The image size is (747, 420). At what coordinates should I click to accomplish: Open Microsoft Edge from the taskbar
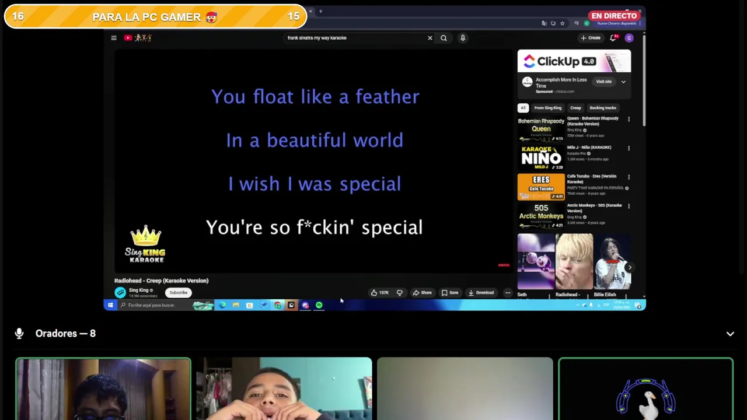point(222,305)
